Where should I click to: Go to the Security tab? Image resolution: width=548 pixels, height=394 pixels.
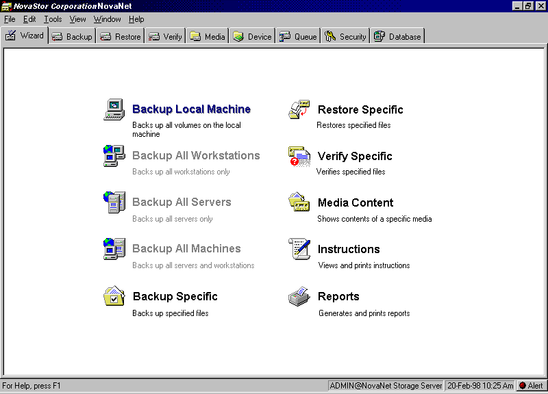346,36
